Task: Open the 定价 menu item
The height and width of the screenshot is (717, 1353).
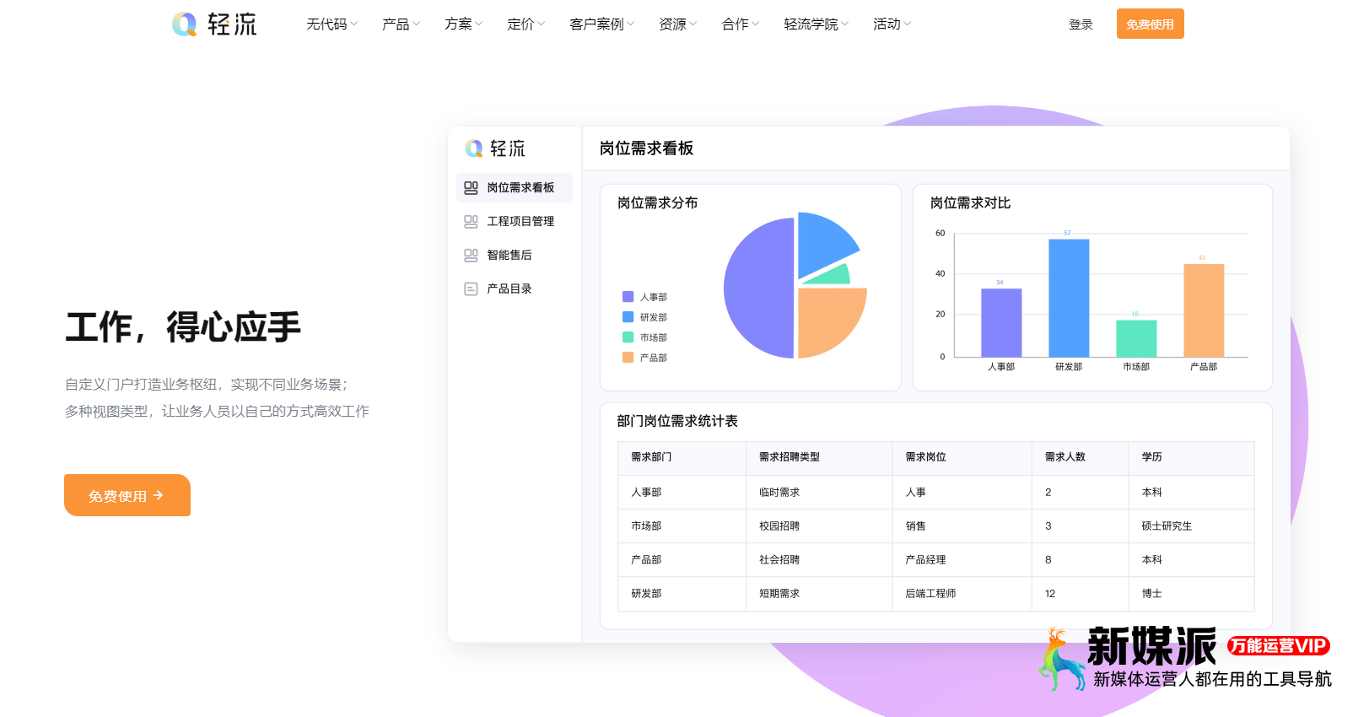Action: click(x=526, y=24)
